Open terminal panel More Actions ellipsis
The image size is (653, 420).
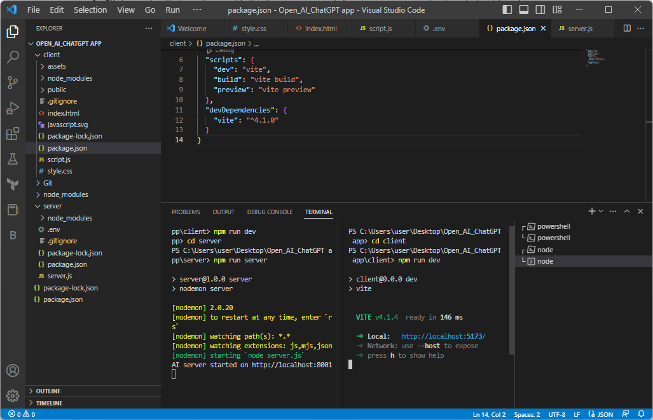coord(612,212)
